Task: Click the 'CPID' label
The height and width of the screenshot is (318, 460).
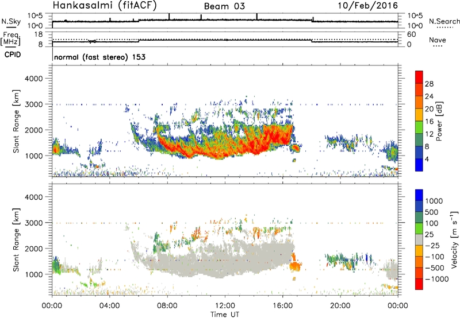Action: pos(13,55)
